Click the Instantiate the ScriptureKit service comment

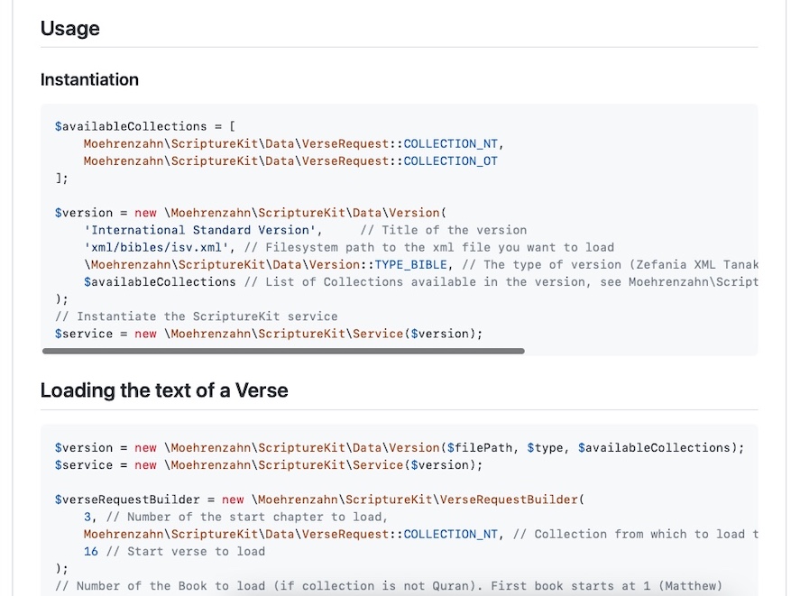197,316
